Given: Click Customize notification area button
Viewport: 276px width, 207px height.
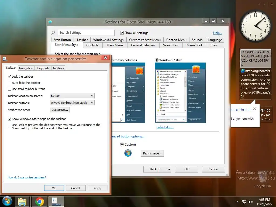Looking at the screenshot, I should click(x=60, y=110).
